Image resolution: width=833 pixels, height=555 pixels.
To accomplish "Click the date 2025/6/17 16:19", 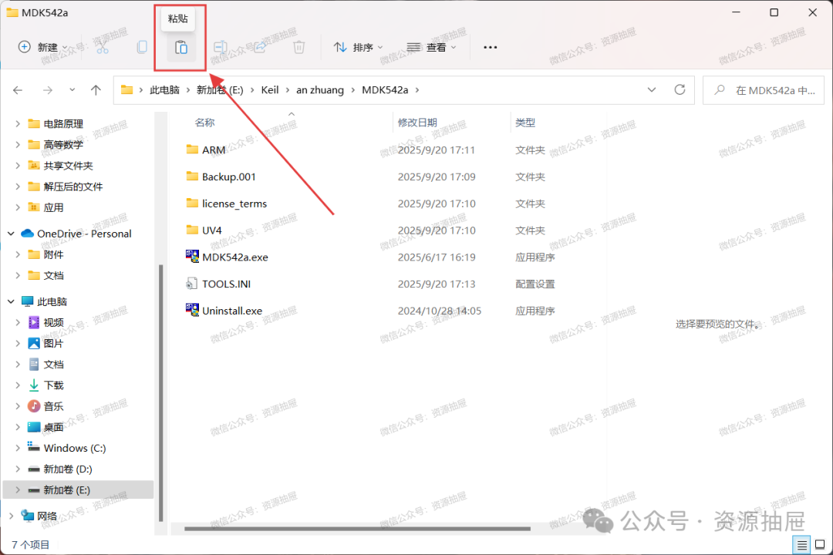I will pos(437,257).
